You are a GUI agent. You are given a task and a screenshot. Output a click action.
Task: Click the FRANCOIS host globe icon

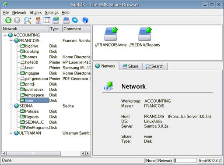(x=17, y=40)
